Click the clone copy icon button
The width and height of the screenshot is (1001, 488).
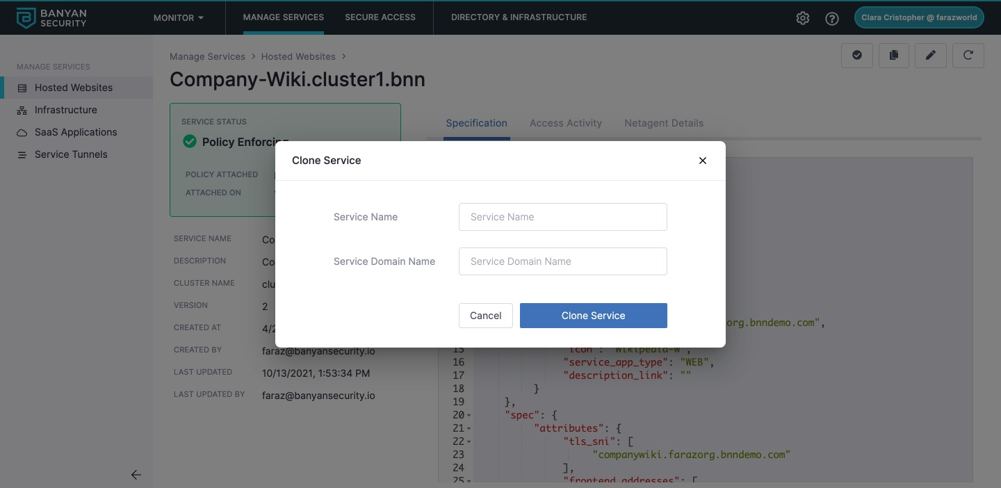894,56
